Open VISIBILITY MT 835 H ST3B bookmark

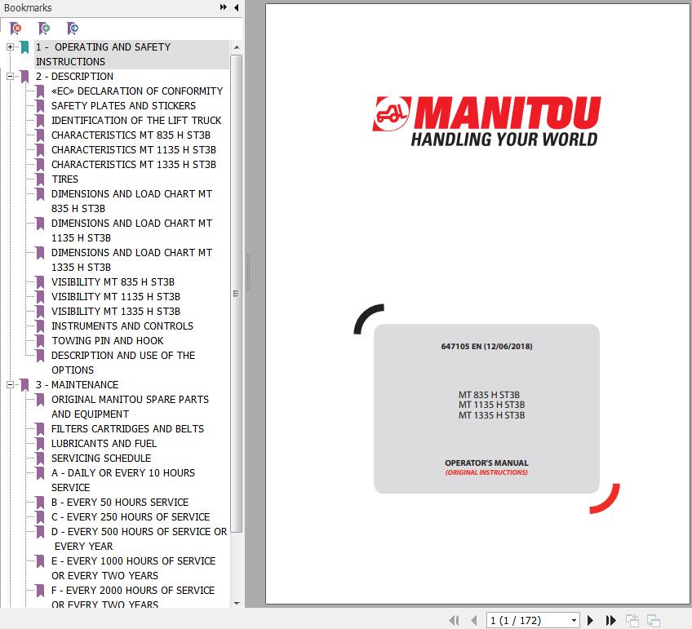[x=113, y=281]
